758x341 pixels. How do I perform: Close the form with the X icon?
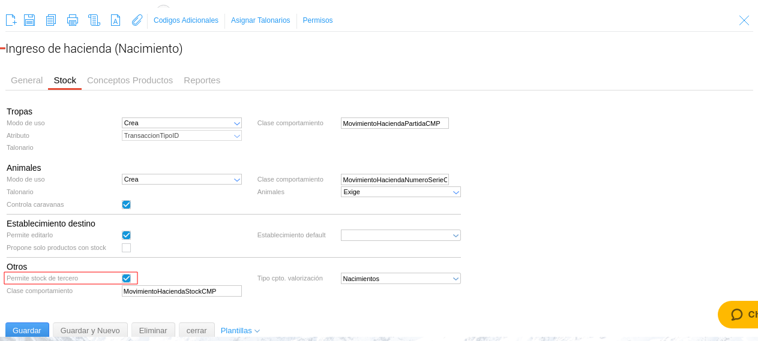click(744, 20)
